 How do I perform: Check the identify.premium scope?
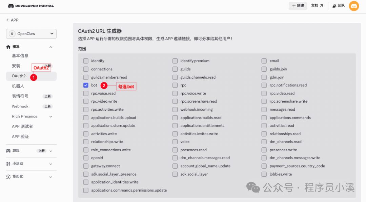tap(175, 61)
